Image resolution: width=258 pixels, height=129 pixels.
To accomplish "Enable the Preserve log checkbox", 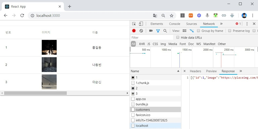I will coord(230,31).
